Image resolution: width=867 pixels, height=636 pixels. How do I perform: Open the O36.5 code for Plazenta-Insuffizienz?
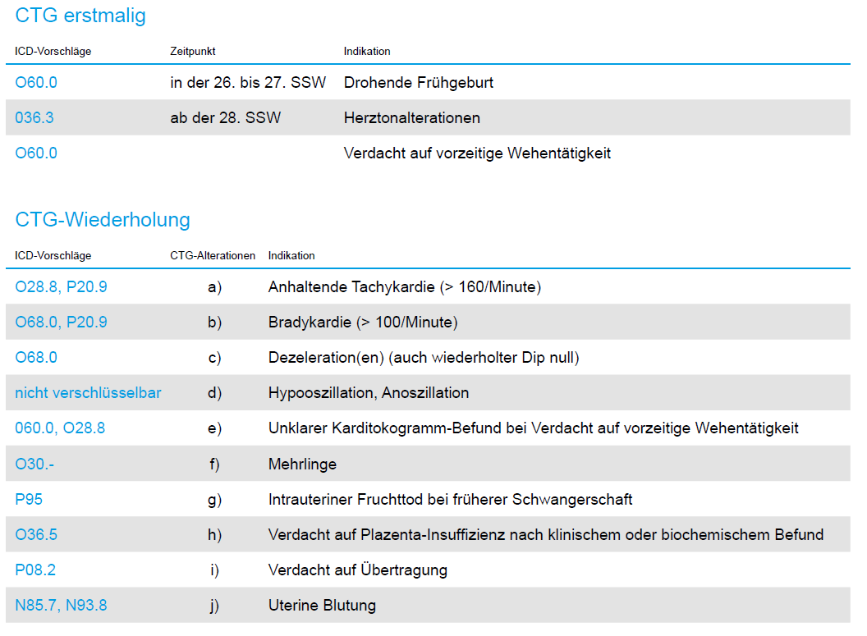click(x=36, y=535)
